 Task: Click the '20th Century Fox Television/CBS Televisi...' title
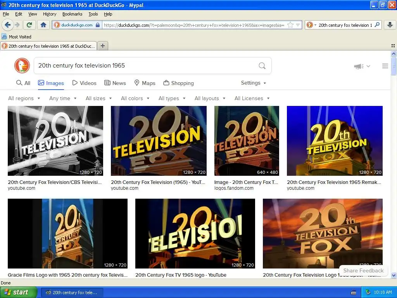(55, 182)
